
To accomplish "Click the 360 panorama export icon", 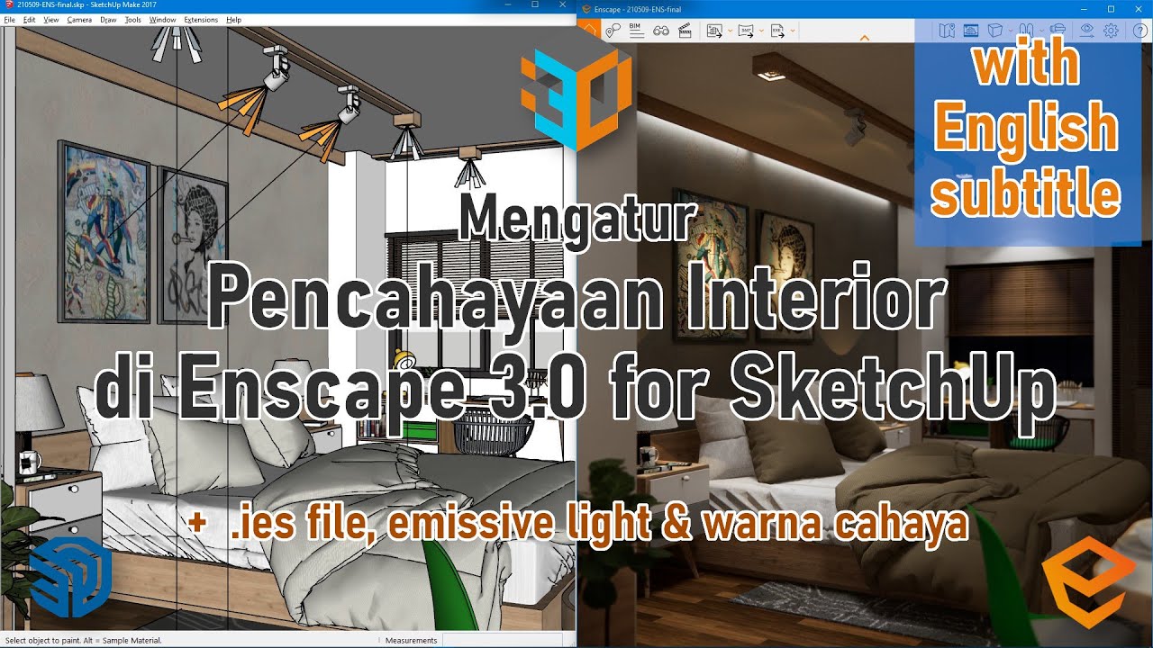I will tap(747, 31).
